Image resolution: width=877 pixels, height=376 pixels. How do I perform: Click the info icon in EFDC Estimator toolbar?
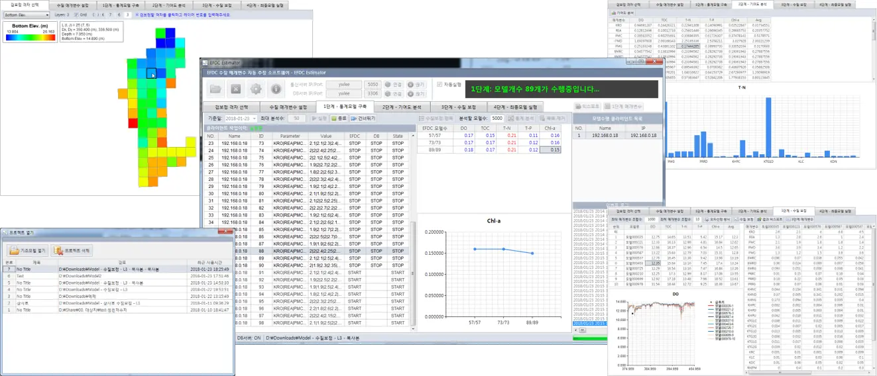(x=275, y=89)
